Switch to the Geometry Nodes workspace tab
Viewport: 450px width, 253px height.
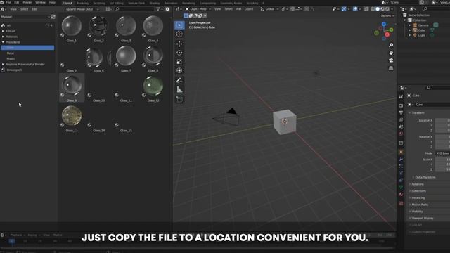pyautogui.click(x=231, y=3)
